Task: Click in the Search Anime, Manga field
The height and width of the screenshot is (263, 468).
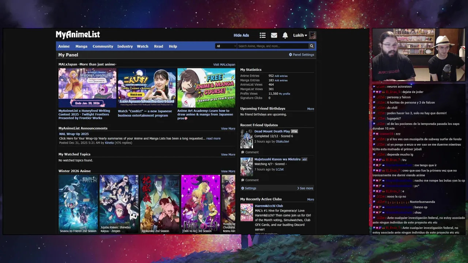Action: point(273,46)
